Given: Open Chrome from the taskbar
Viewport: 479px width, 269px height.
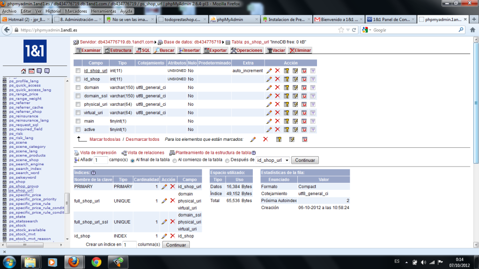Looking at the screenshot, I should tap(96, 262).
